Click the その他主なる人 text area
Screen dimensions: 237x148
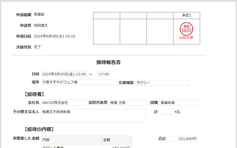(93, 116)
